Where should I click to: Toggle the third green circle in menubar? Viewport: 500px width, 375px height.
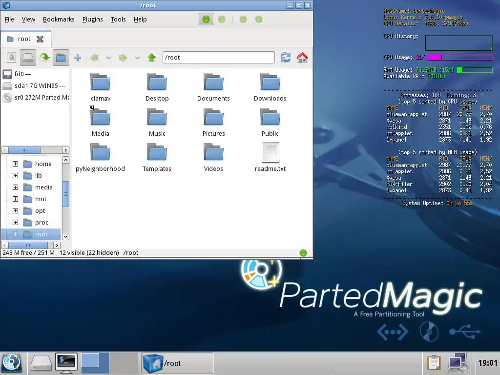pyautogui.click(x=243, y=19)
